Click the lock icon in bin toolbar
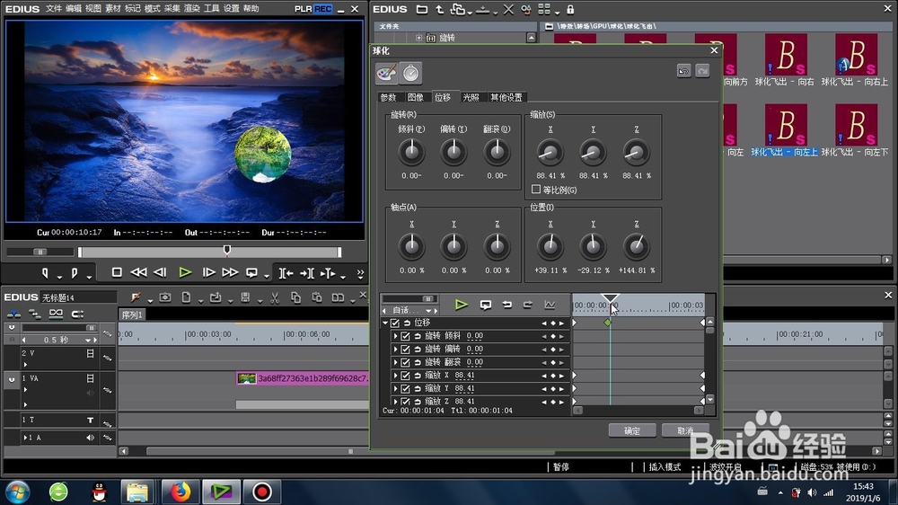The image size is (898, 505). click(570, 10)
